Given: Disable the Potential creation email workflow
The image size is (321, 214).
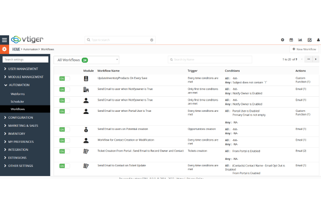Looking at the screenshot, I should click(x=65, y=129).
